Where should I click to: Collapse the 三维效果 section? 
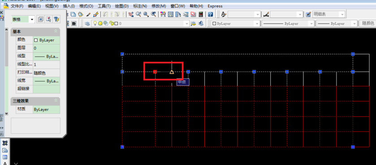point(56,101)
